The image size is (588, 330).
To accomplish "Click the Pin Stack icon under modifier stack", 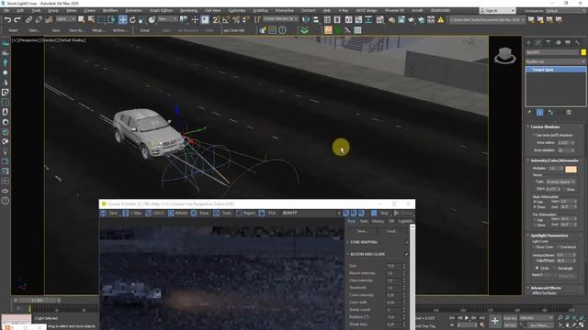I will point(529,112).
